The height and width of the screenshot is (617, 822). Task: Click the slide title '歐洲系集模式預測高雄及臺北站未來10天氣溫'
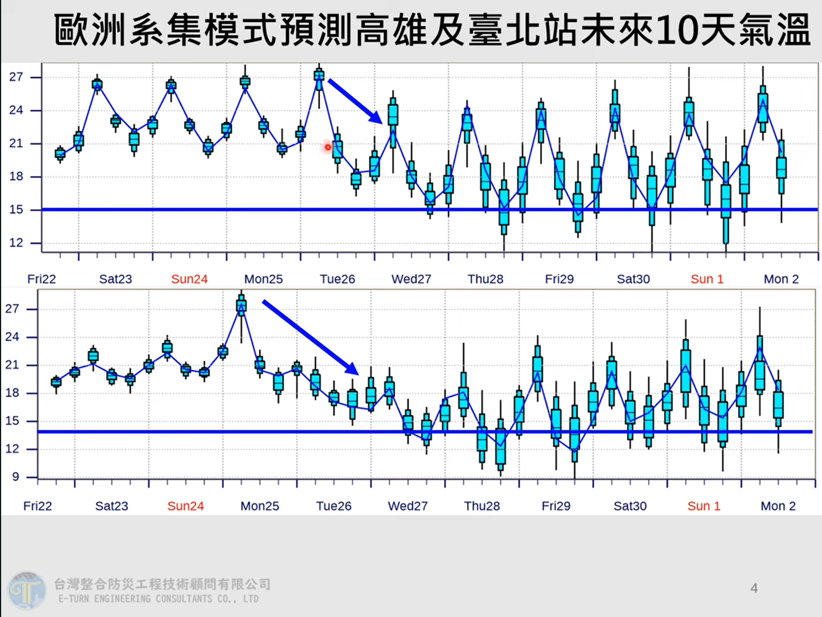(433, 30)
